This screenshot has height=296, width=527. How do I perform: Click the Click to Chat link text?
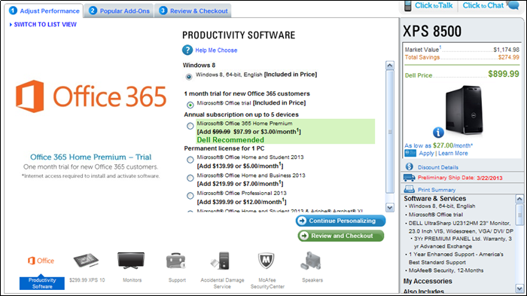(483, 5)
